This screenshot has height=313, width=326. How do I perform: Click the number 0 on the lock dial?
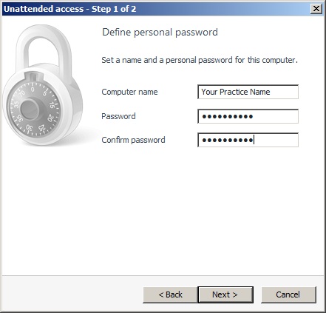[x=33, y=90]
